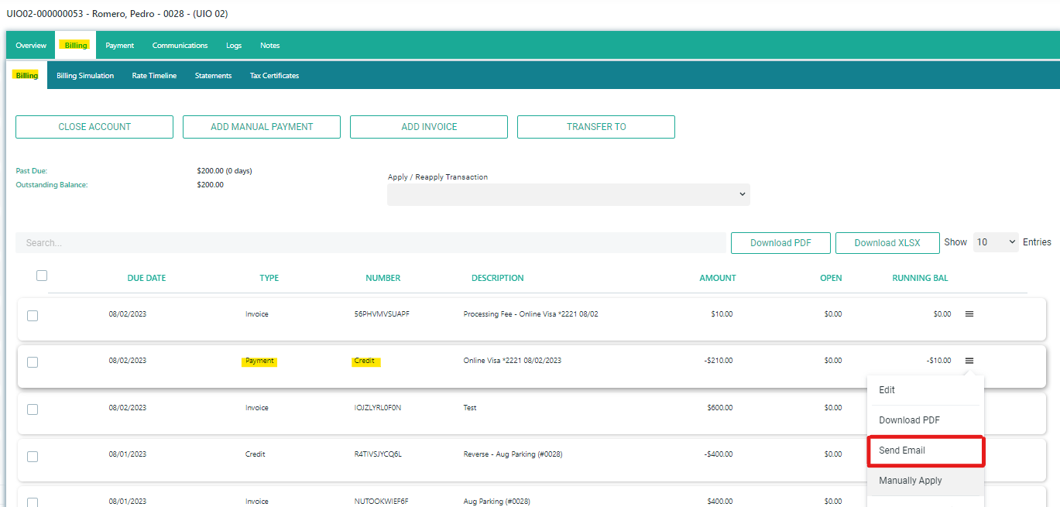Expand the Apply / Reapply Transaction dropdown

pyautogui.click(x=568, y=194)
